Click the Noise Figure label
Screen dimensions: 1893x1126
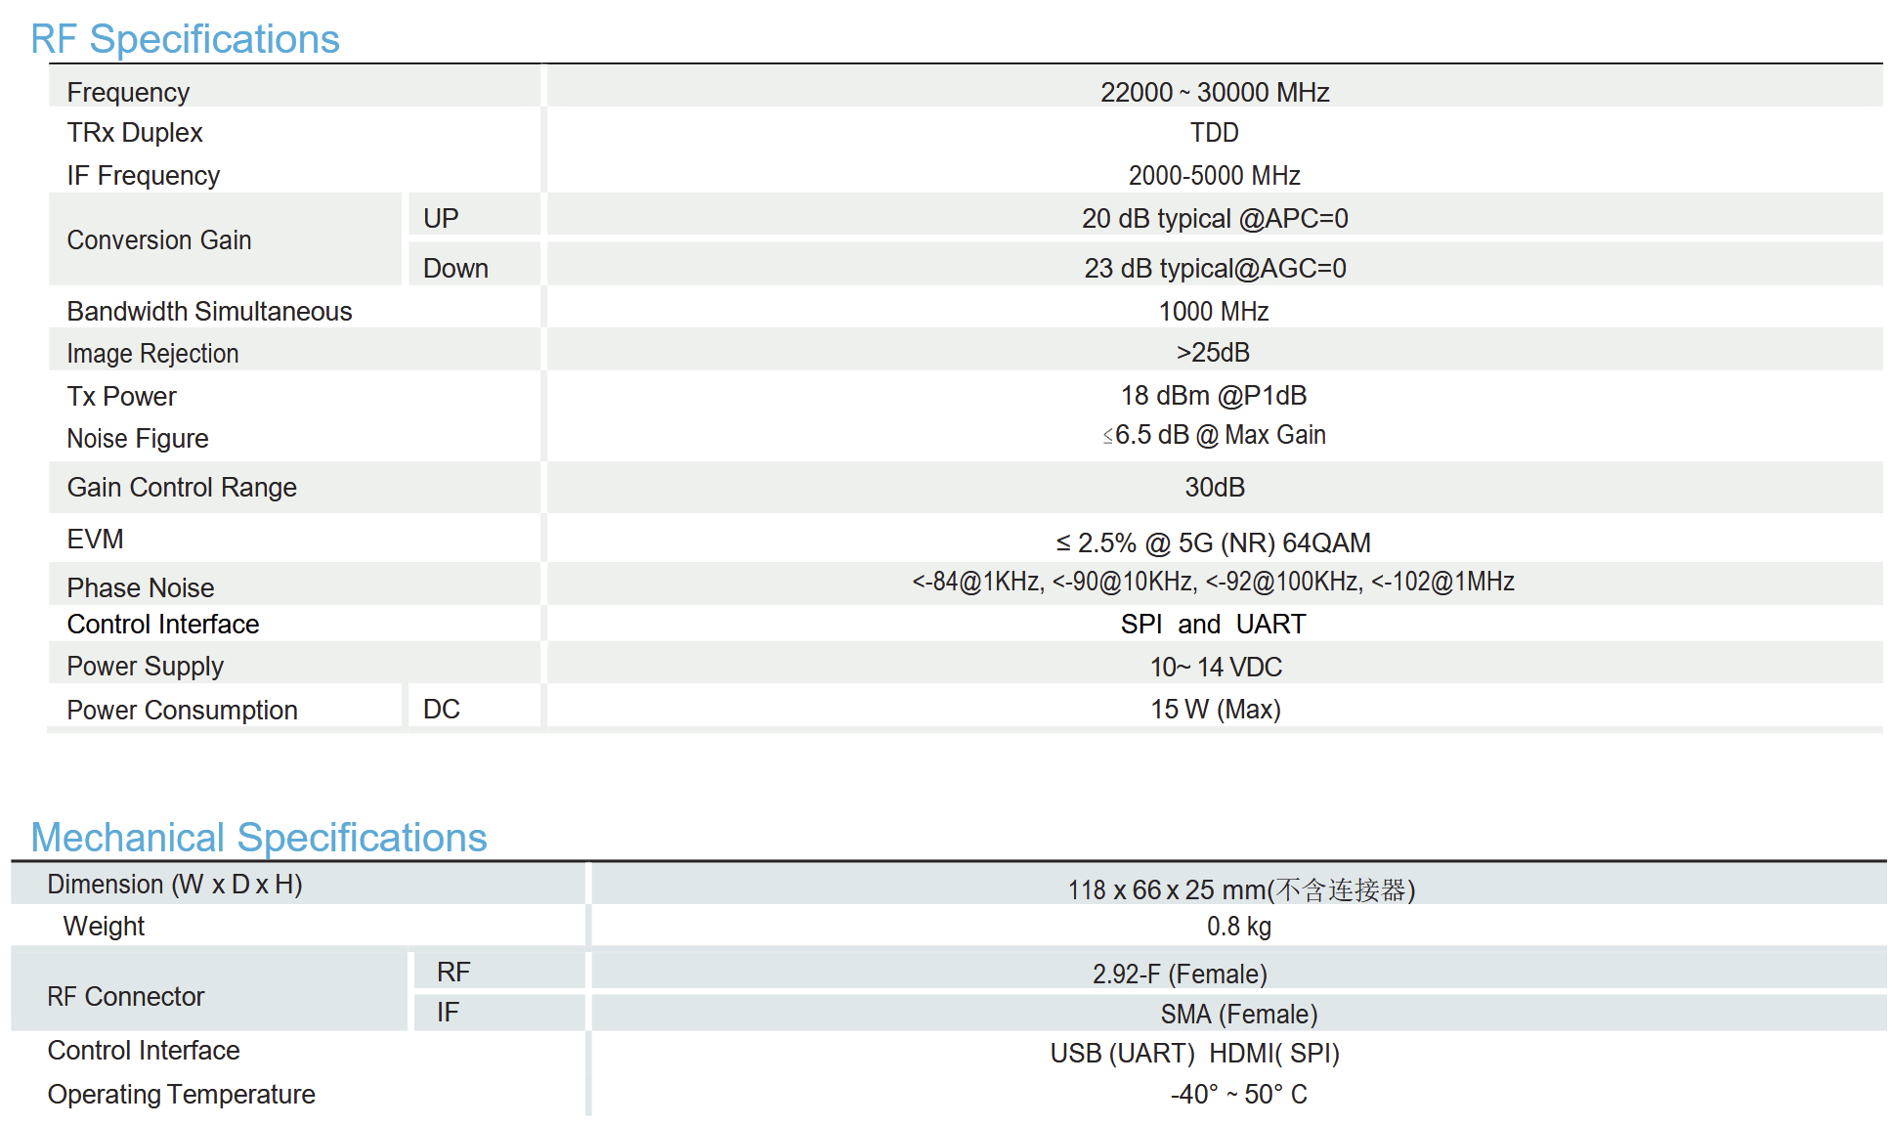(137, 438)
